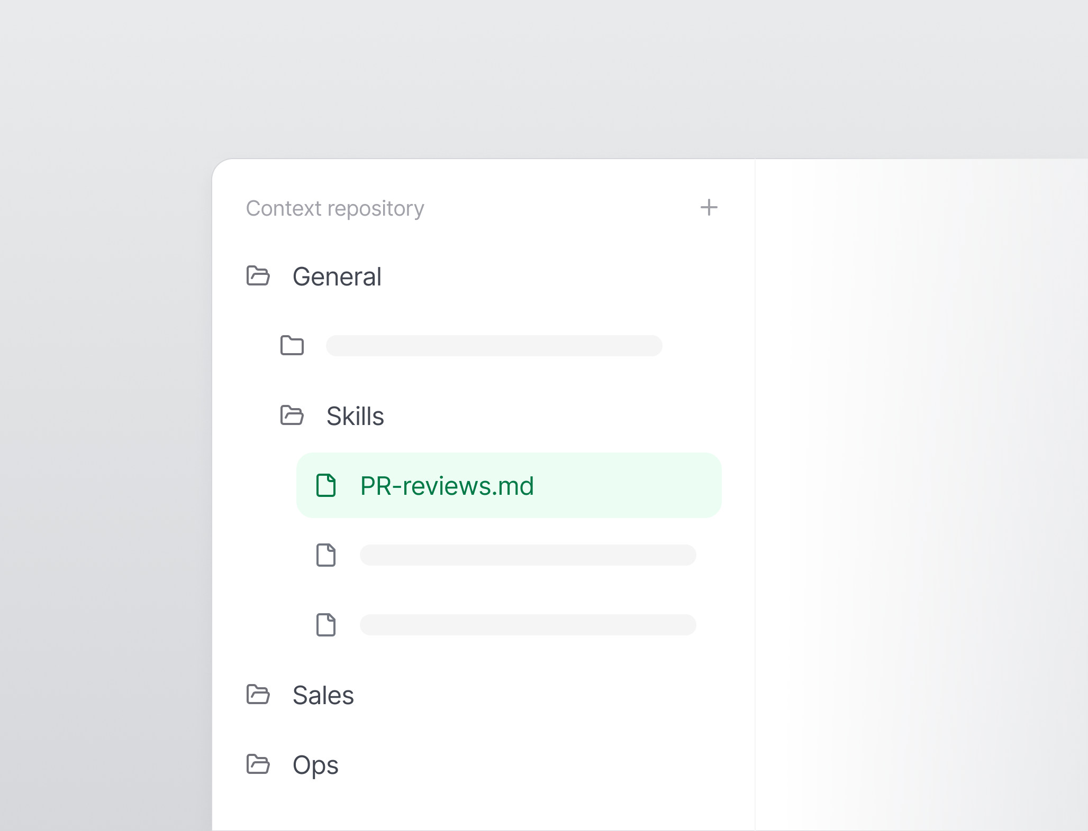The width and height of the screenshot is (1088, 831).
Task: Select the General folder label
Action: (337, 277)
